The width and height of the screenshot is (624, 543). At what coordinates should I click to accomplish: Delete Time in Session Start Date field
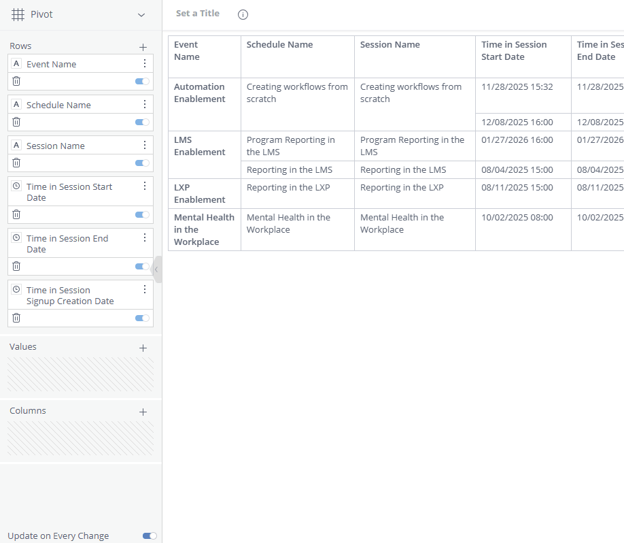pyautogui.click(x=16, y=214)
